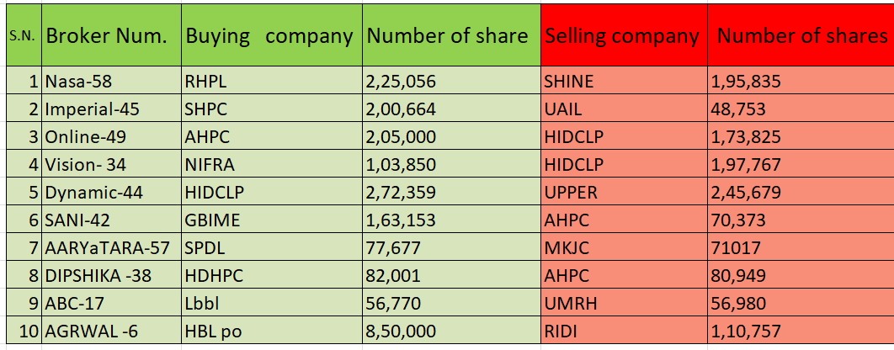The height and width of the screenshot is (350, 894).
Task: Select the Broker Num. header cell
Action: pos(111,34)
